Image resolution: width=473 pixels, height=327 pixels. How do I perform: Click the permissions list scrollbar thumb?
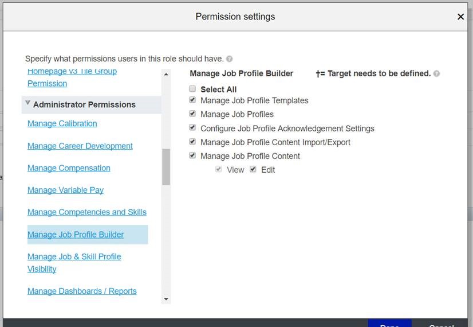tap(166, 167)
